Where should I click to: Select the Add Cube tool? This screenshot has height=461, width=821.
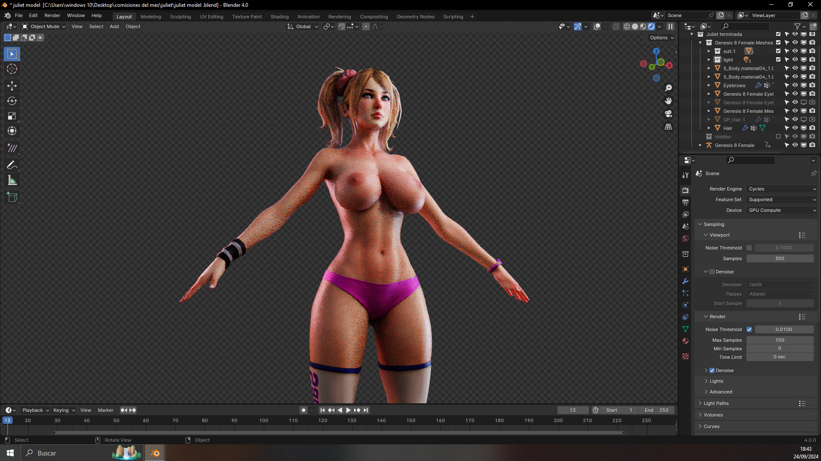(x=12, y=197)
